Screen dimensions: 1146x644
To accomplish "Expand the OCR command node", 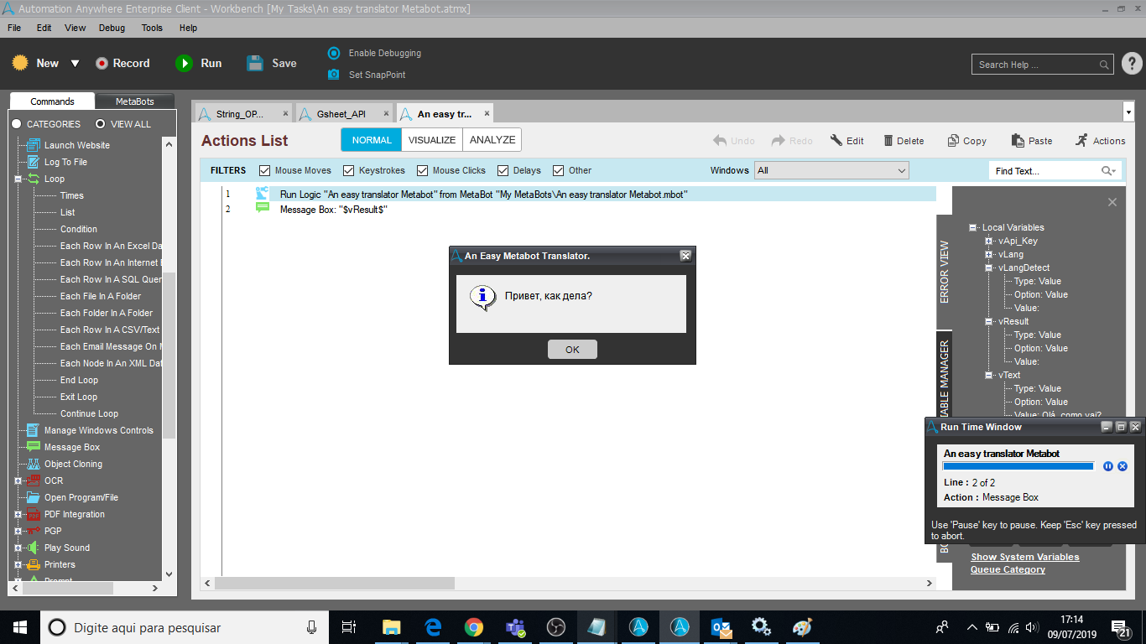I will [18, 480].
